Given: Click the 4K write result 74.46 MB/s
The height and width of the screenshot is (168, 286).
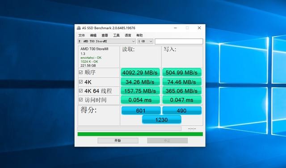Looking at the screenshot, I should tap(182, 82).
